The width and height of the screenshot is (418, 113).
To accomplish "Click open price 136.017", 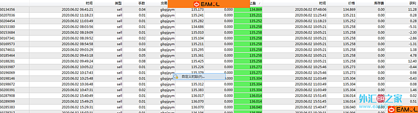I will (197, 95).
